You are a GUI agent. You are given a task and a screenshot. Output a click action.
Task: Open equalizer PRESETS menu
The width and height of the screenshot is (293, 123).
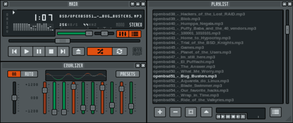pyautogui.click(x=128, y=74)
